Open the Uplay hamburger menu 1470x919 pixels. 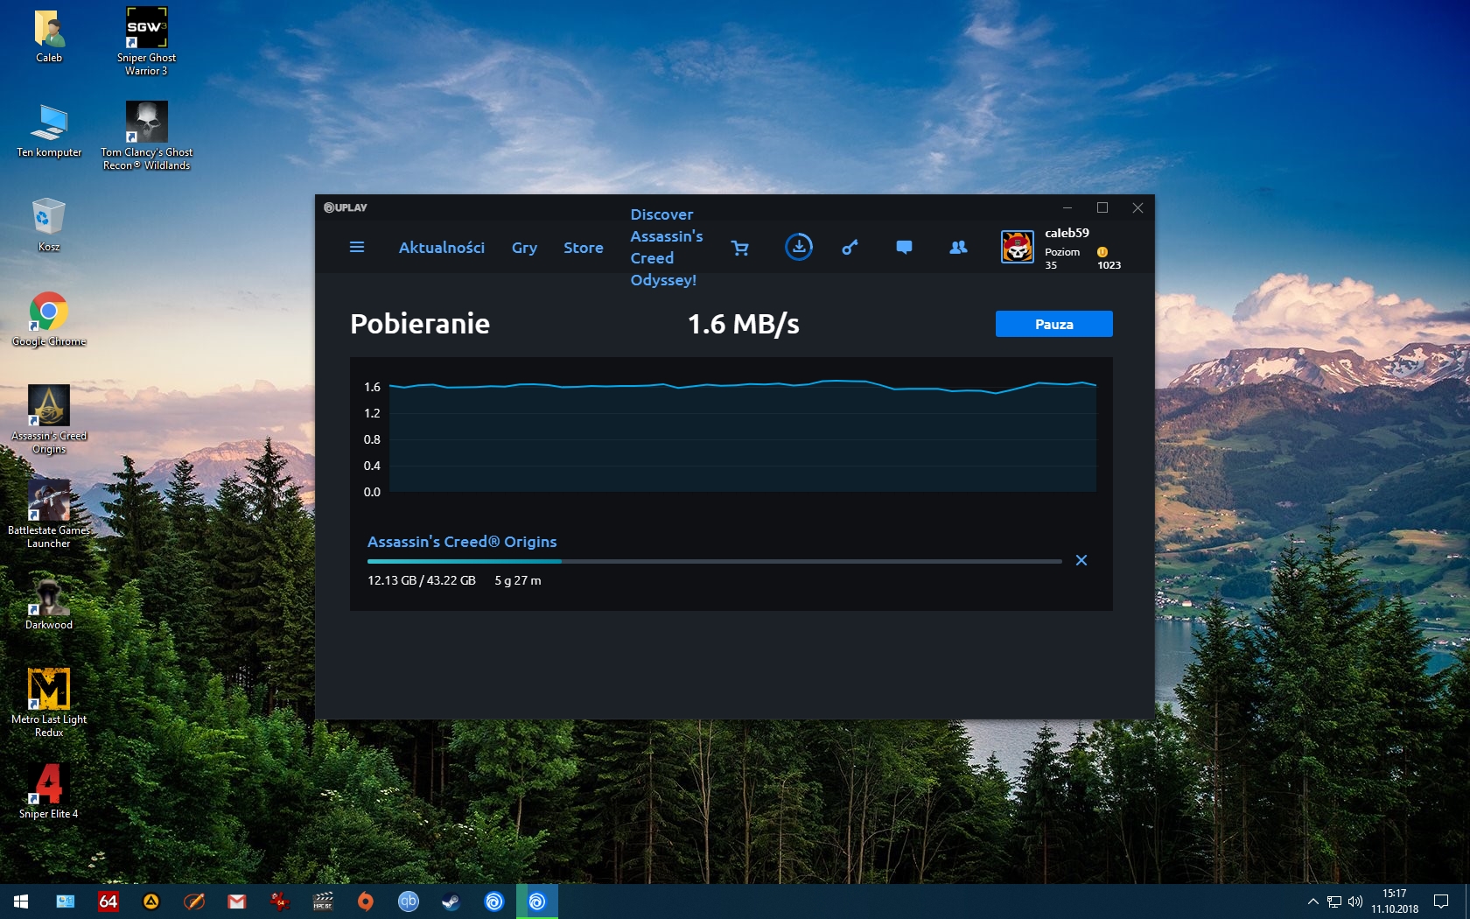[x=357, y=247]
